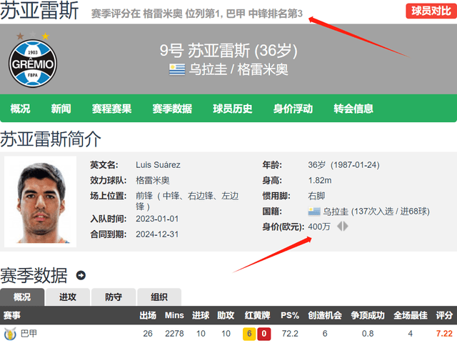Select the 概况 stats tab
Image resolution: width=457 pixels, height=343 pixels.
click(x=22, y=297)
